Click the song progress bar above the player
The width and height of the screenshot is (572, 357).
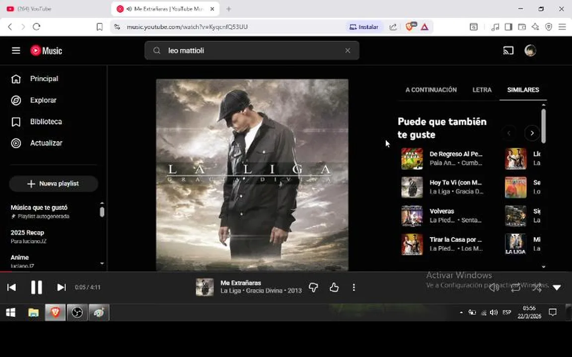pos(286,271)
